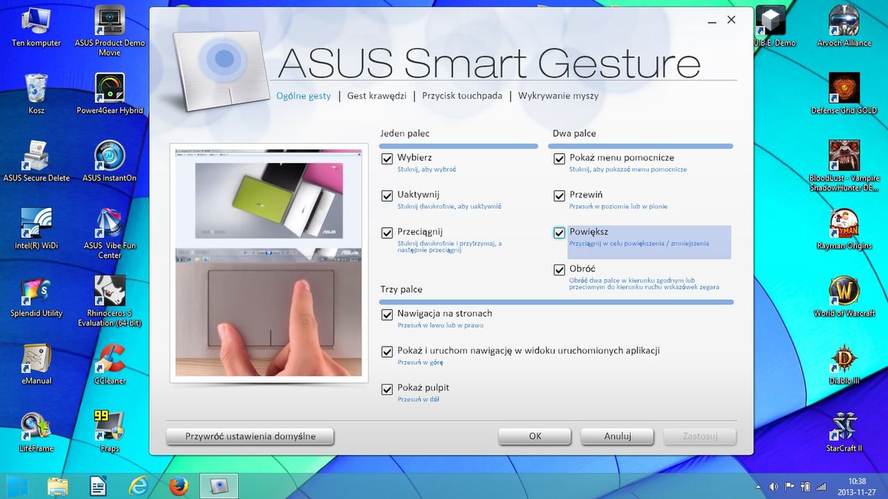Open the Ten komputer desktop icon
The width and height of the screenshot is (888, 499).
pyautogui.click(x=36, y=26)
